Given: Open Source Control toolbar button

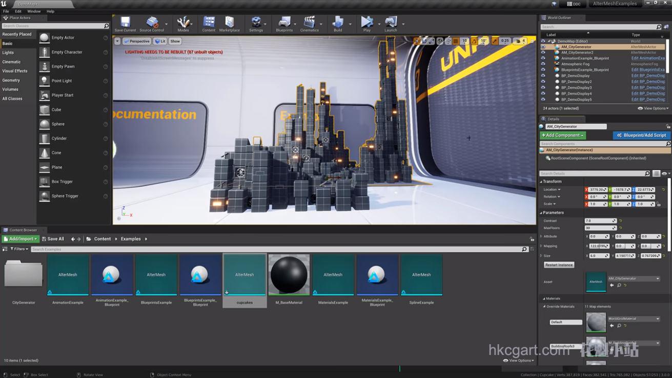Looking at the screenshot, I should pyautogui.click(x=152, y=24).
